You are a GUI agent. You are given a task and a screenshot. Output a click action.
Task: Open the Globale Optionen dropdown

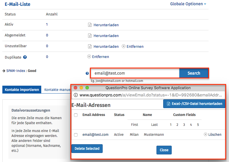coord(188,4)
